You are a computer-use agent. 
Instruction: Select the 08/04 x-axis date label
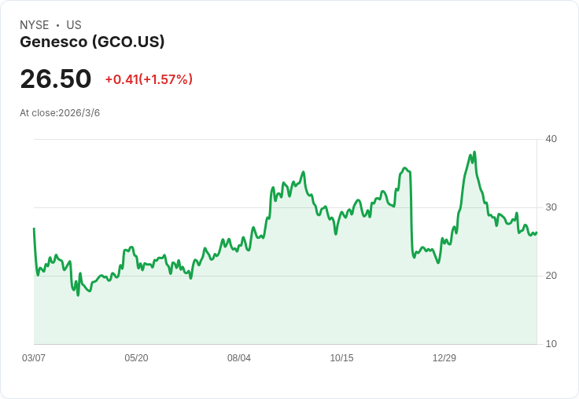coord(239,358)
